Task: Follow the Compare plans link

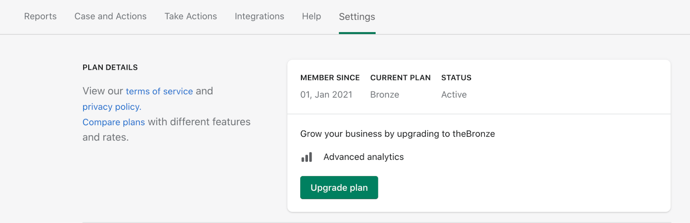Action: coord(114,122)
